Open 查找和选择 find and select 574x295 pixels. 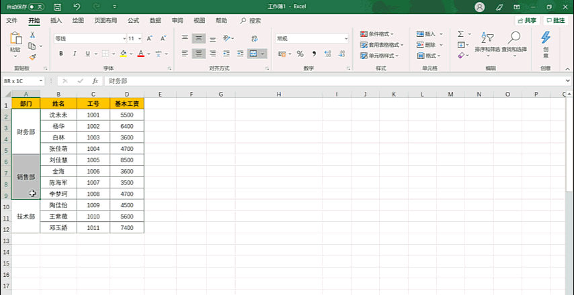(x=514, y=43)
